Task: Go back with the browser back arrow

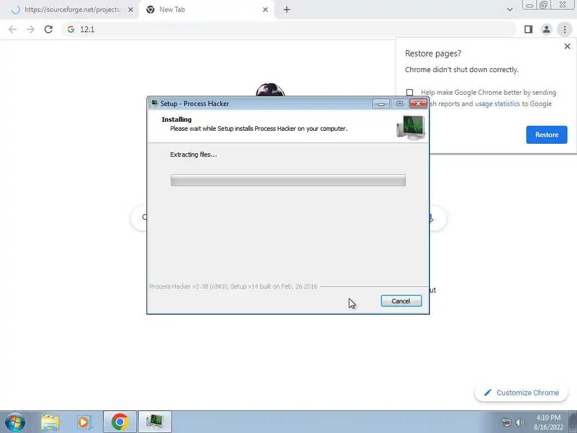Action: 12,29
